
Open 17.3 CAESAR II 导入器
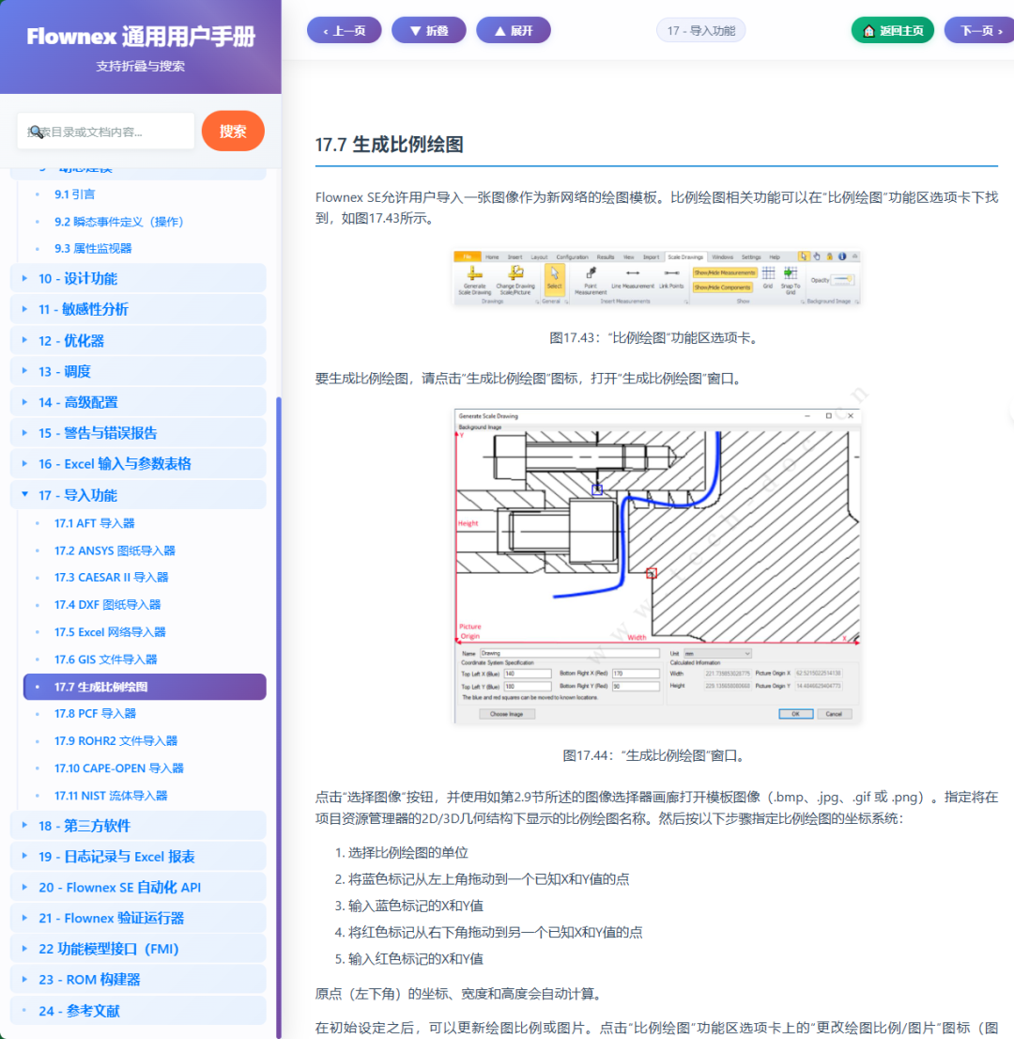112,577
